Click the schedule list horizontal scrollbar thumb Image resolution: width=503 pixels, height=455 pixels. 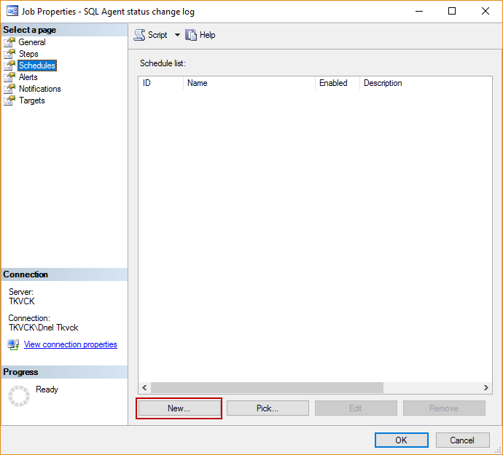[x=268, y=388]
